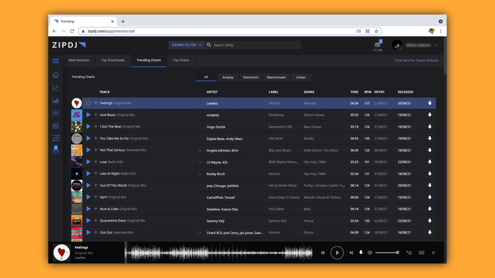The image size is (495, 278).
Task: Add I Got The Beat with plus icon
Action: [96, 126]
